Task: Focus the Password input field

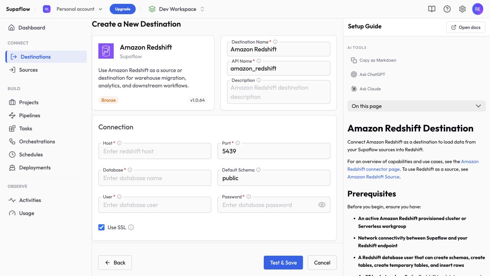Action: tap(274, 205)
